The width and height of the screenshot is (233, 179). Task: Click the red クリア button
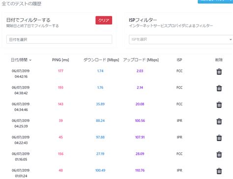[x=104, y=20]
